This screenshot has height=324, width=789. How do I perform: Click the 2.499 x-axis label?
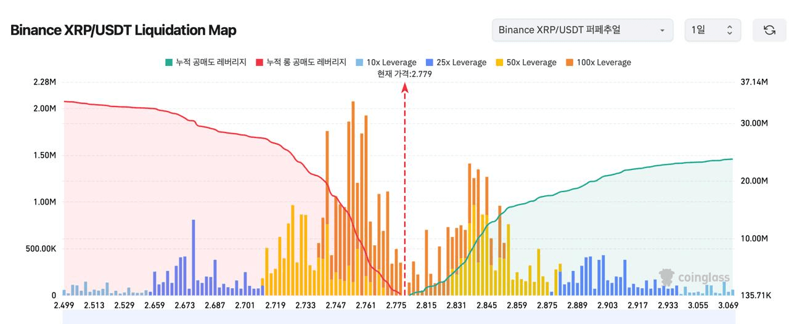click(x=64, y=305)
